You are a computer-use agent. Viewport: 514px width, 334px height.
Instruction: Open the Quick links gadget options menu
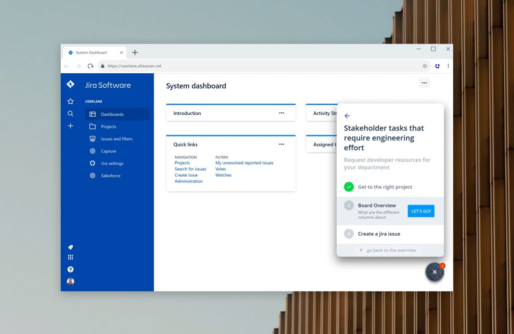coord(282,144)
